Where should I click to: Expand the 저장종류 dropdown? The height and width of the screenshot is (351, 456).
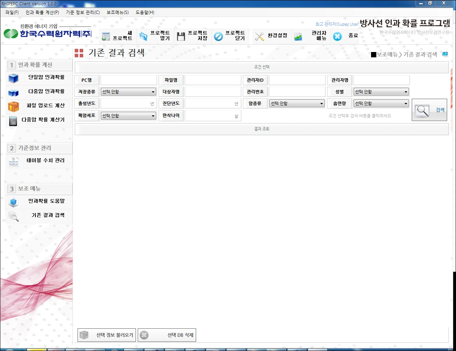pyautogui.click(x=129, y=92)
